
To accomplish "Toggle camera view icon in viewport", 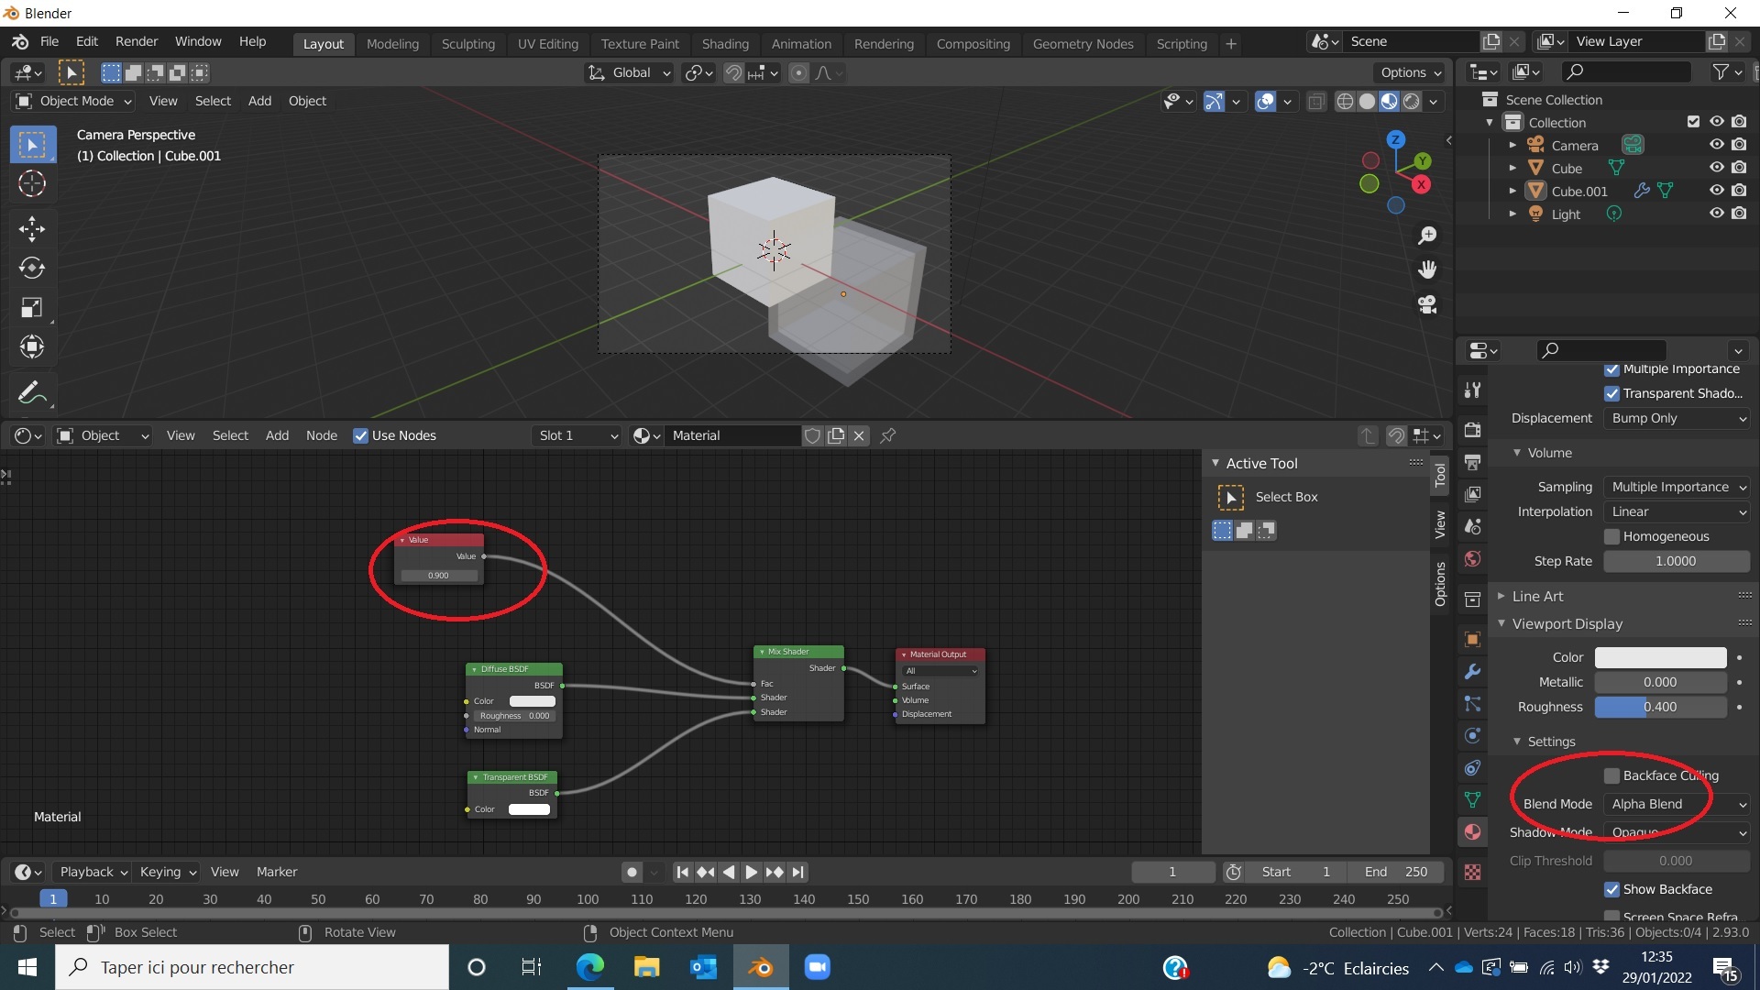I will point(1427,304).
